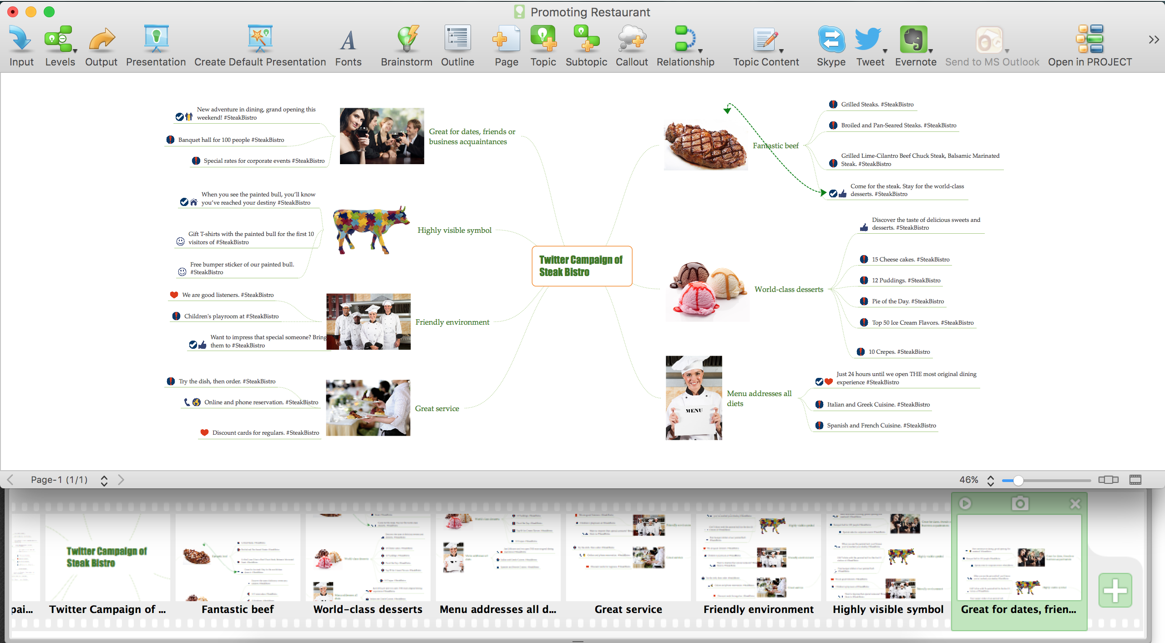
Task: Toggle checkmark on 'New adventure in dining' topic
Action: tap(179, 117)
